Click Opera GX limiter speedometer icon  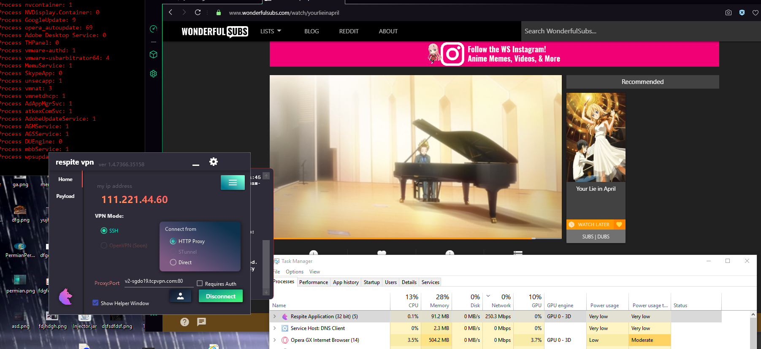(154, 29)
